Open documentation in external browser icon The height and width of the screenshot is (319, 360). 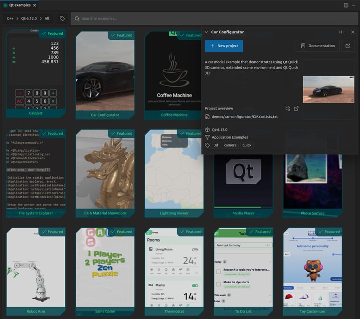pyautogui.click(x=348, y=46)
